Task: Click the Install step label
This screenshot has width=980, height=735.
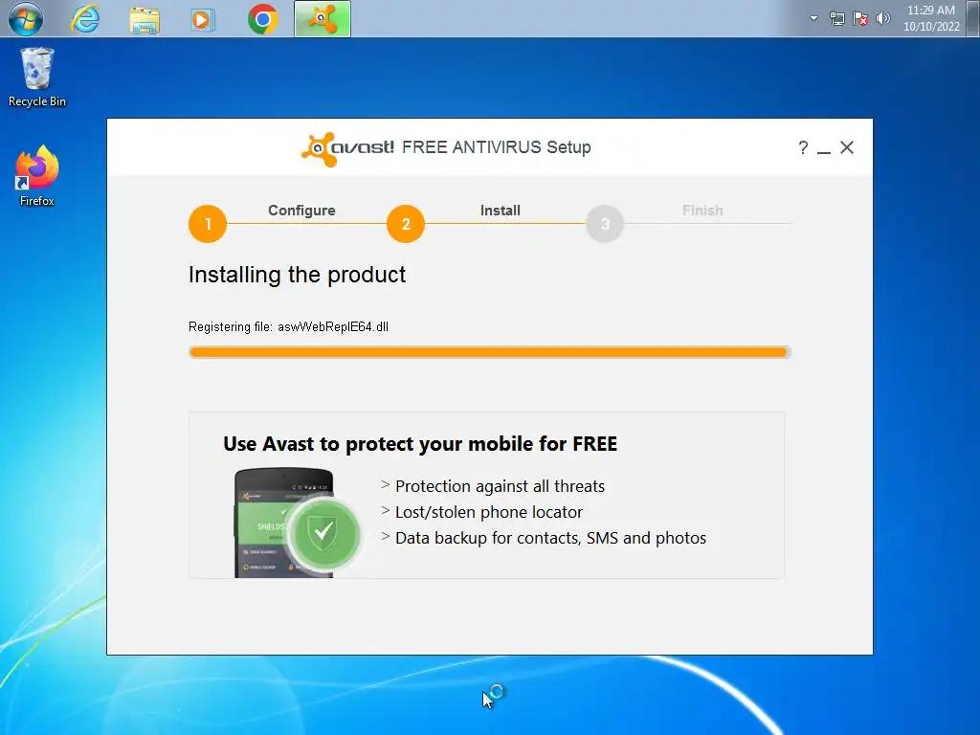Action: (500, 211)
